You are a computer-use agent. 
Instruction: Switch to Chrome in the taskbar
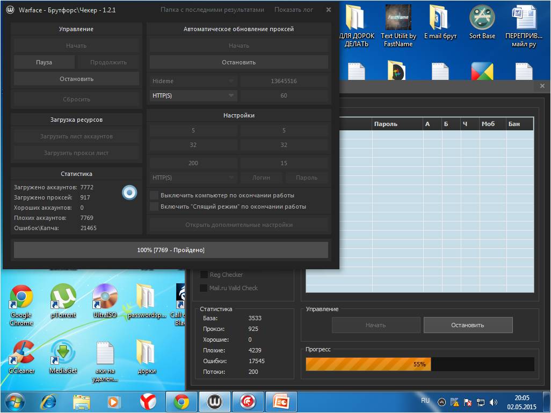(x=182, y=402)
